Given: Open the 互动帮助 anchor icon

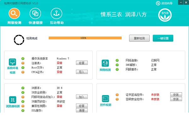Looking at the screenshot, I should click(x=56, y=13).
